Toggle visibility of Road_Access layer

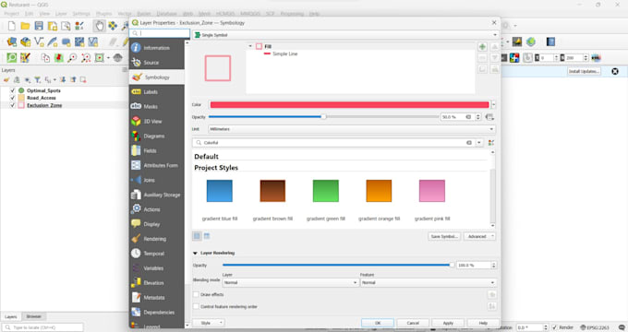(x=12, y=98)
